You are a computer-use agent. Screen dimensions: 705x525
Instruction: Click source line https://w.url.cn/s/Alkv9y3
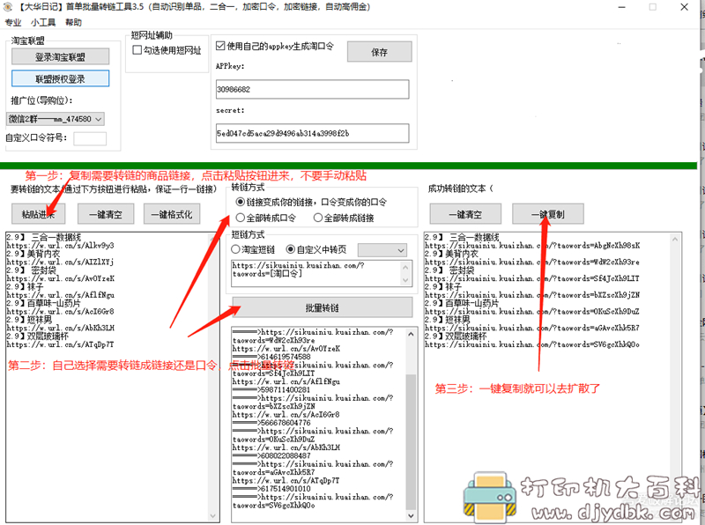60,246
